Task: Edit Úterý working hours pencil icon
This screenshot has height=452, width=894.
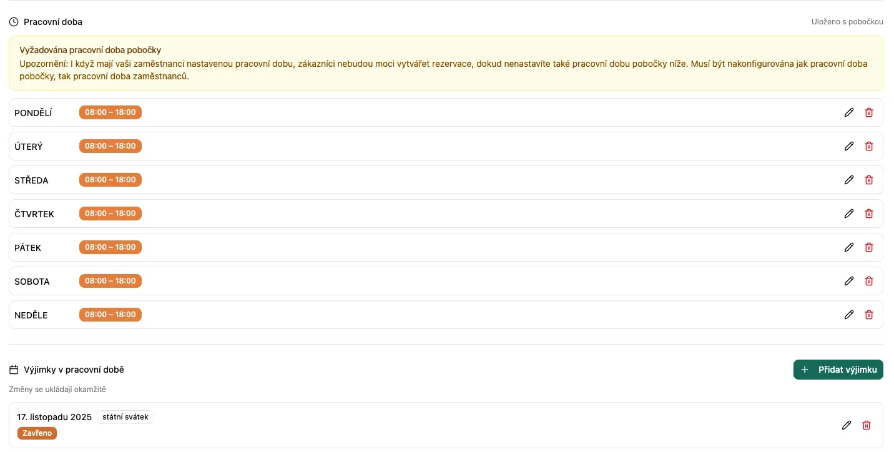Action: (x=848, y=146)
